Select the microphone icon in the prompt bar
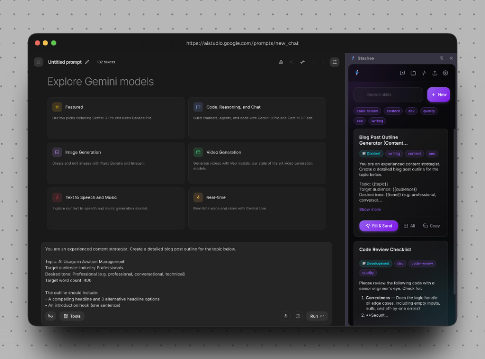The height and width of the screenshot is (359, 485). coord(286,316)
